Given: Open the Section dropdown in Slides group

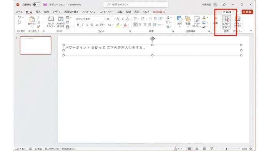Looking at the screenshot, I should tap(68, 27).
